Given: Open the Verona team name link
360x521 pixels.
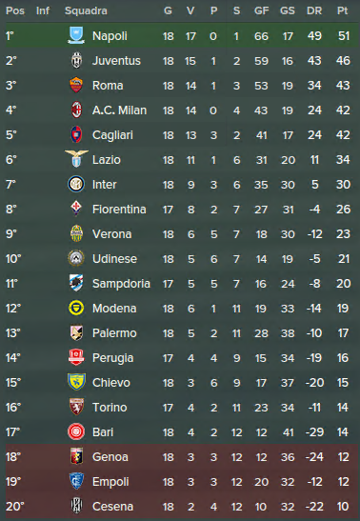Looking at the screenshot, I should point(112,234).
